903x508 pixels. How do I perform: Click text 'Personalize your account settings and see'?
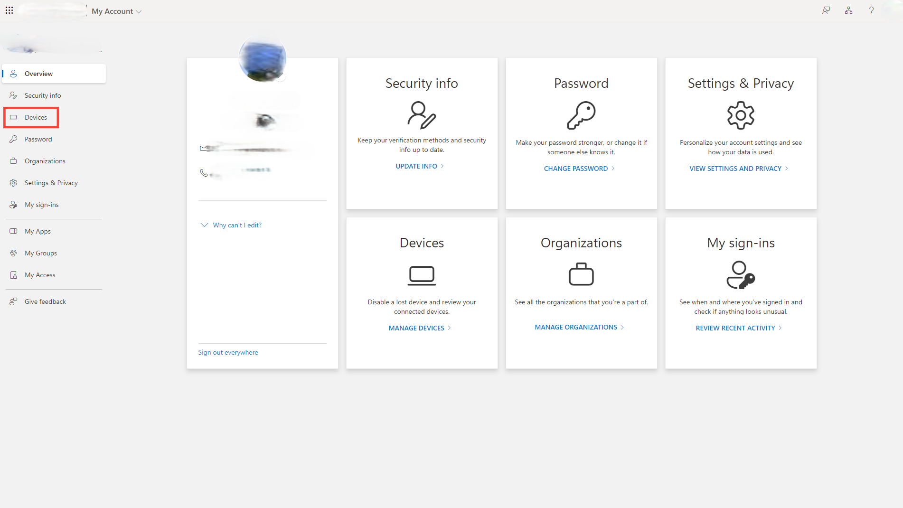coord(741,142)
